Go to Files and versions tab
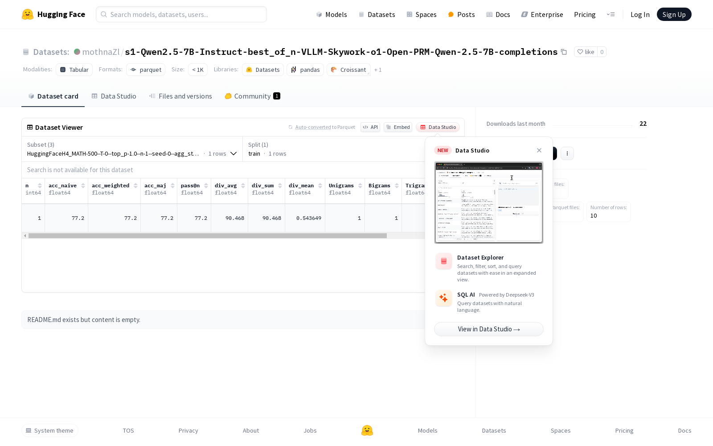The image size is (713, 446). [x=180, y=96]
